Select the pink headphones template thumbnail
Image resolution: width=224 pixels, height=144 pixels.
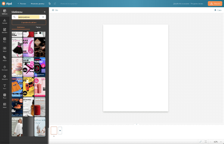(28, 47)
